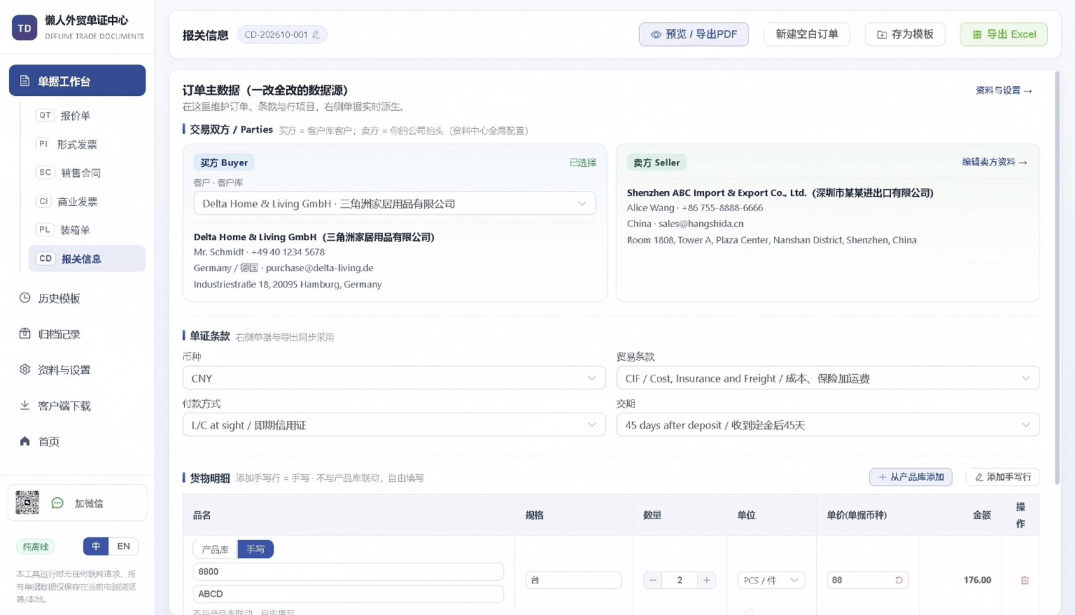
Task: Click 新建空白订单 button
Action: 807,34
